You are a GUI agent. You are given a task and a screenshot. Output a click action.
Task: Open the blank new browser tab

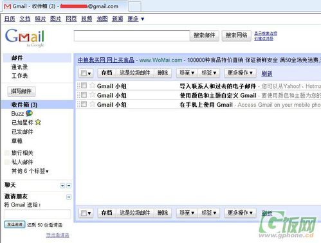pyautogui.click(x=134, y=6)
